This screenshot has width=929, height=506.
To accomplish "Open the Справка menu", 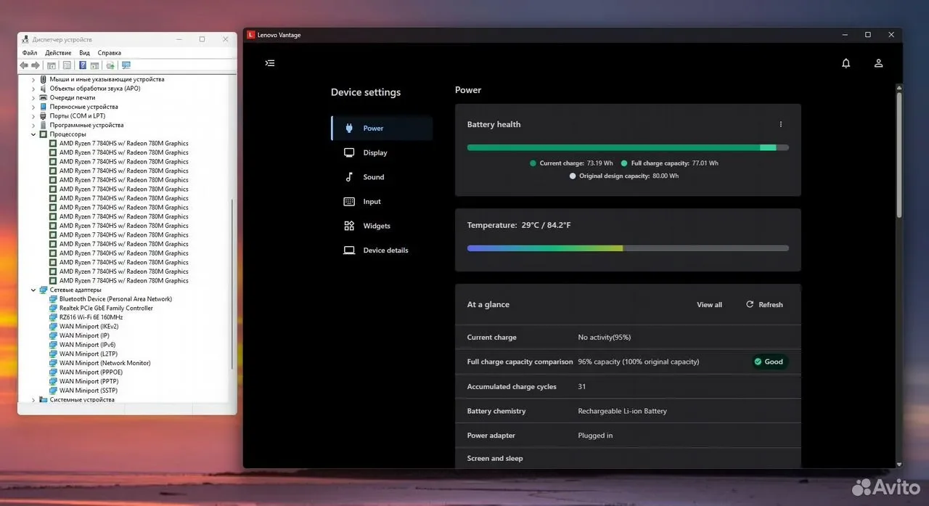I will (110, 53).
